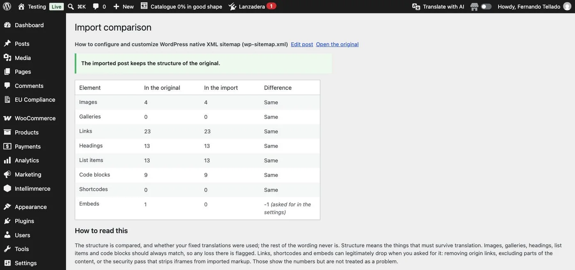Click the home icon beside Testing
Viewport: 575px width, 270px height.
coord(21,7)
